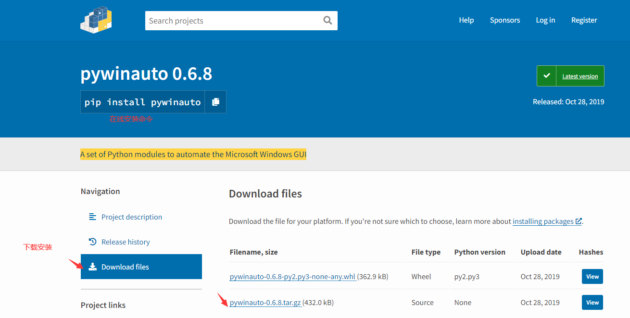Click the Project description list icon

pos(93,217)
